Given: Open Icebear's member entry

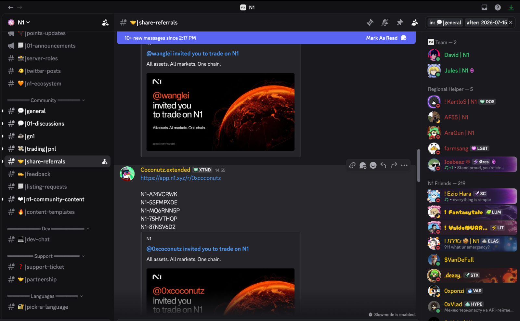Looking at the screenshot, I should tap(472, 164).
